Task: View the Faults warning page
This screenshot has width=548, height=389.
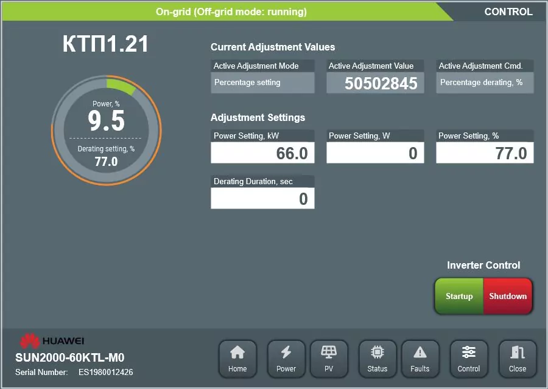Action: pyautogui.click(x=420, y=359)
